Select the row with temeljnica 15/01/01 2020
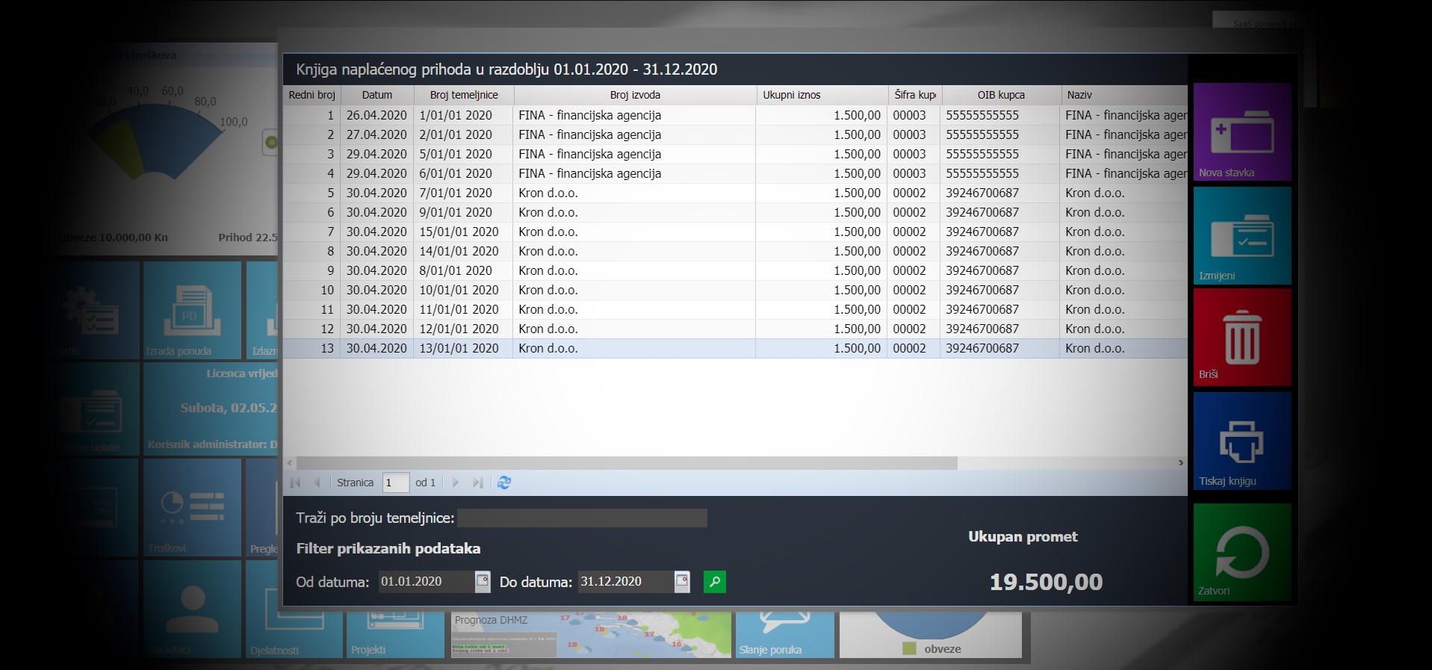 click(735, 232)
